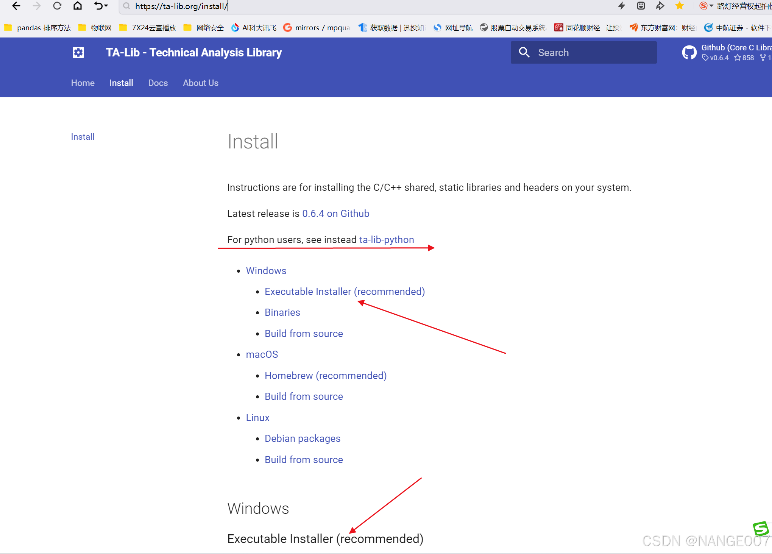Viewport: 772px width, 554px height.
Task: Click the site settings gear icon
Action: pyautogui.click(x=78, y=52)
